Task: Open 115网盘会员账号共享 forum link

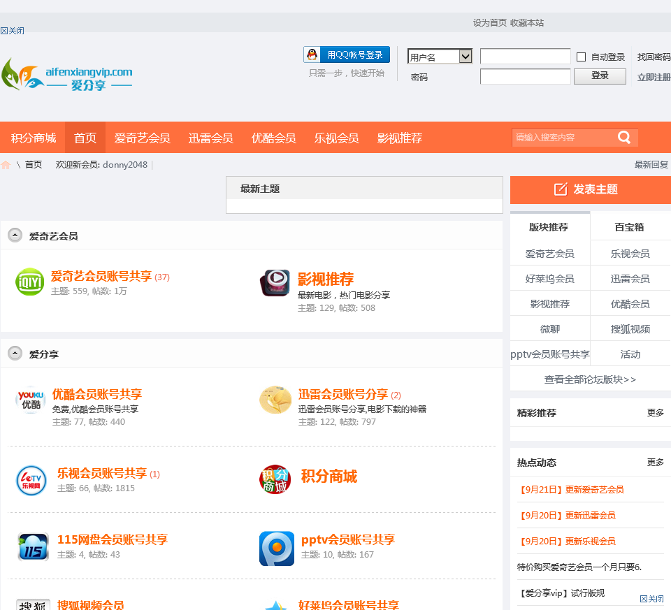Action: 113,539
